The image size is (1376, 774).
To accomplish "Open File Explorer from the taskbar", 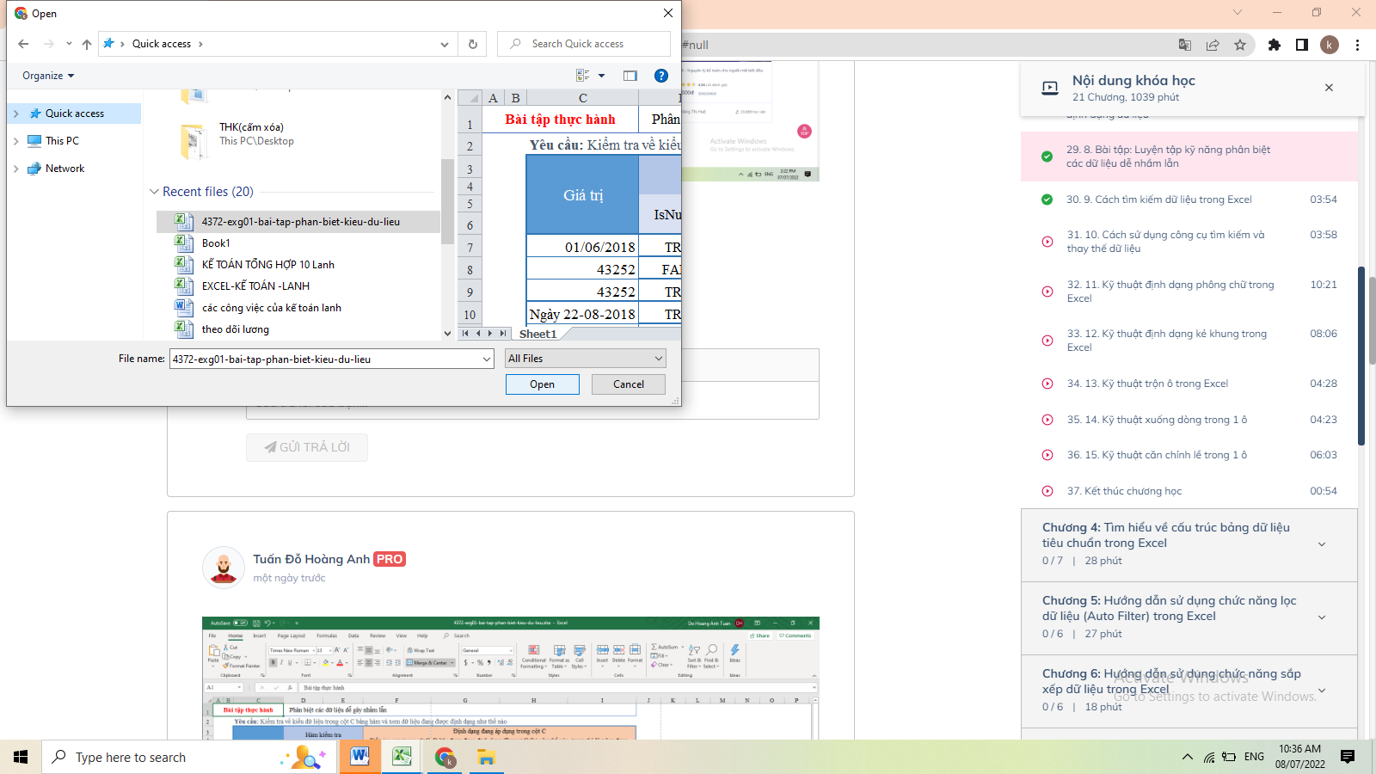I will point(486,757).
